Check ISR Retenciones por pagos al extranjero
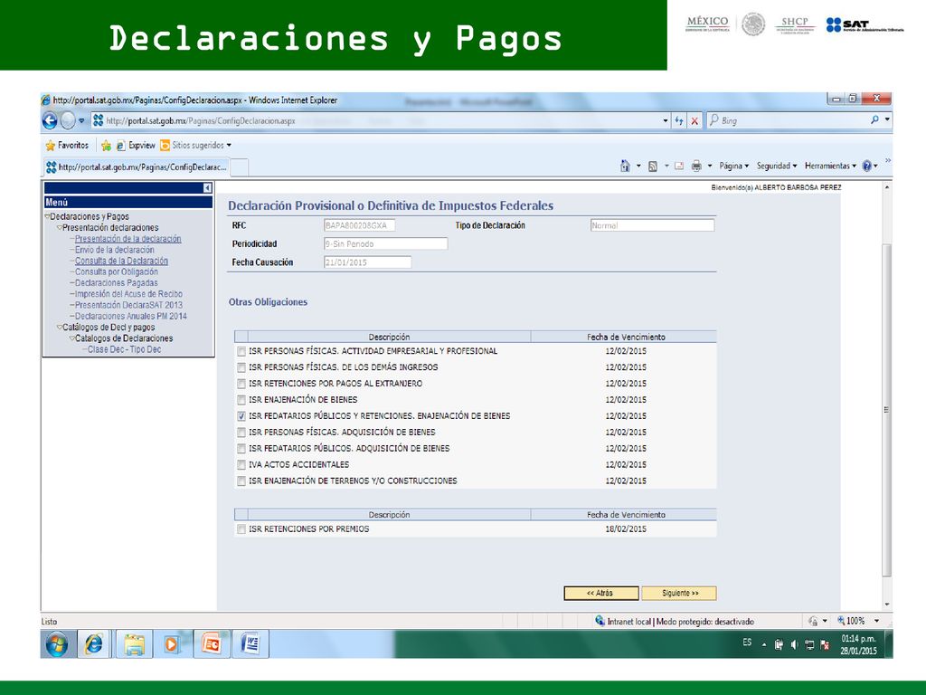926x695 pixels. coord(241,384)
